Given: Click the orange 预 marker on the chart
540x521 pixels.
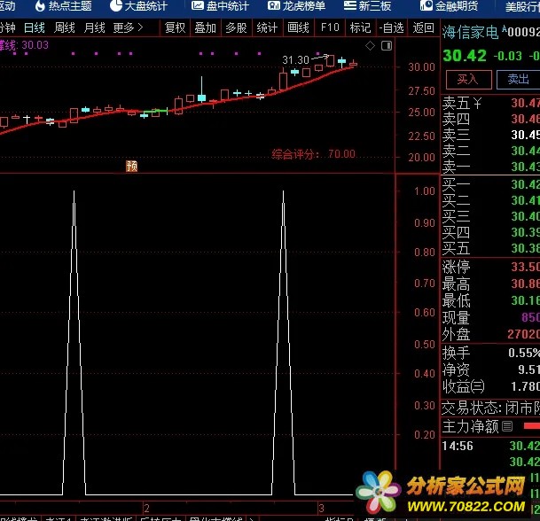Looking at the screenshot, I should [131, 166].
